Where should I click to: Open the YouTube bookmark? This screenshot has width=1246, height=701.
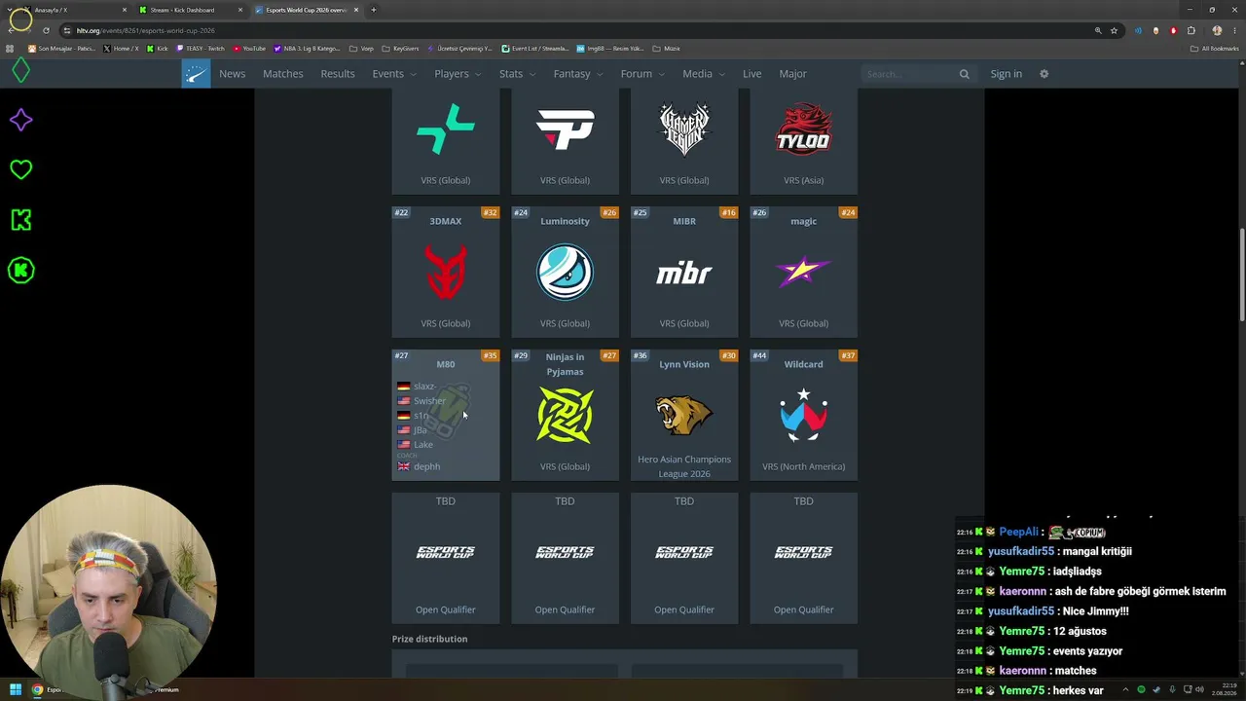(249, 48)
